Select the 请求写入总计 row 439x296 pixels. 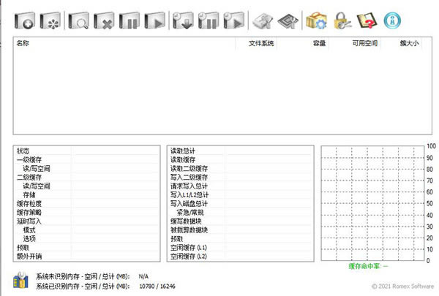(x=240, y=186)
